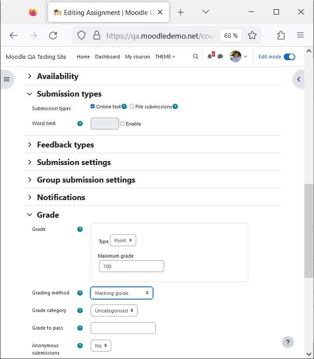The height and width of the screenshot is (359, 314).
Task: Open the grade Type Point dropdown
Action: (123, 241)
